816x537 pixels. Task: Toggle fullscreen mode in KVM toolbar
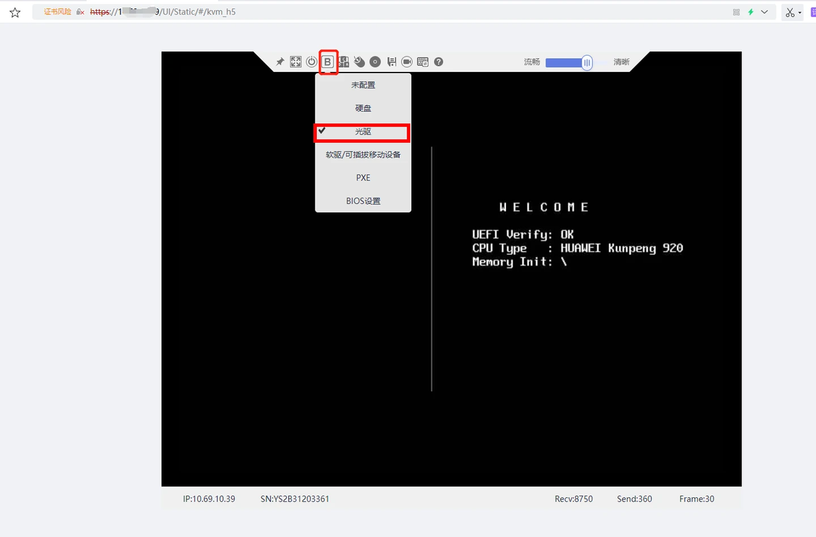pyautogui.click(x=296, y=62)
